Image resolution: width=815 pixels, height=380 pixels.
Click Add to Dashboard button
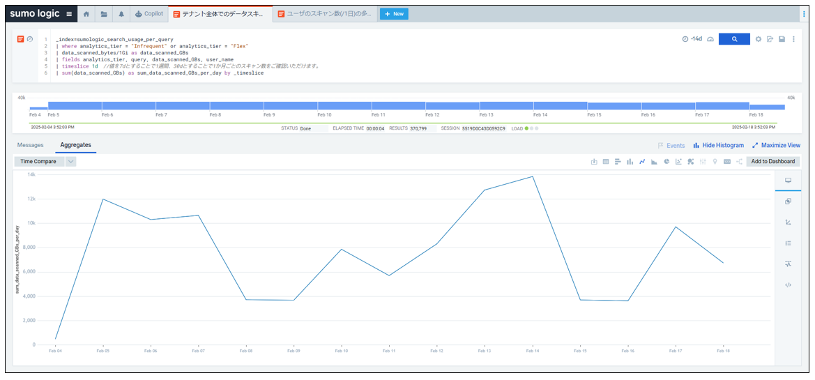(x=773, y=161)
